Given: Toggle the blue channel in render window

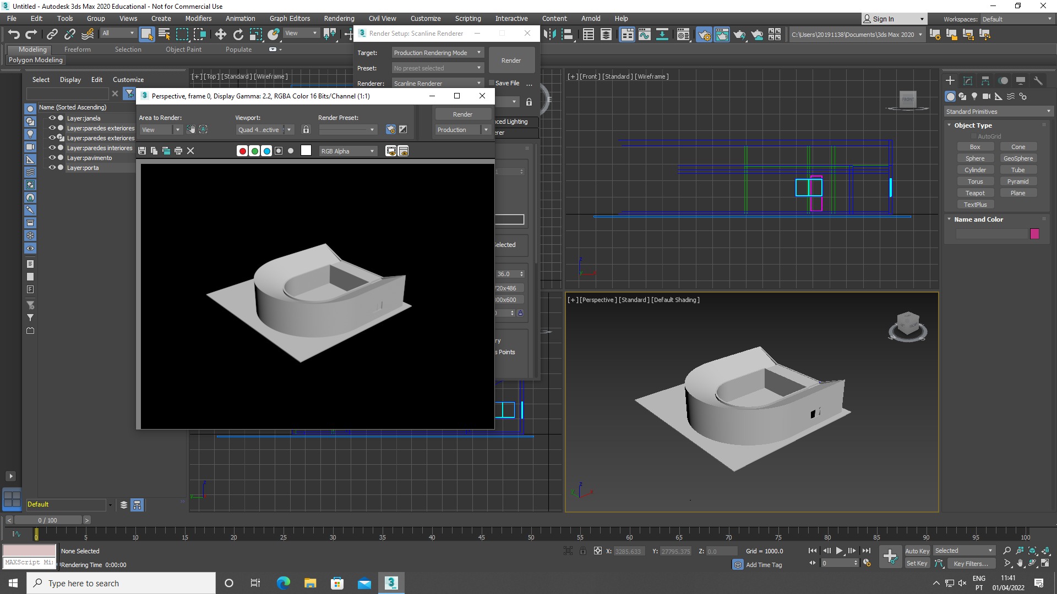Looking at the screenshot, I should pos(266,151).
